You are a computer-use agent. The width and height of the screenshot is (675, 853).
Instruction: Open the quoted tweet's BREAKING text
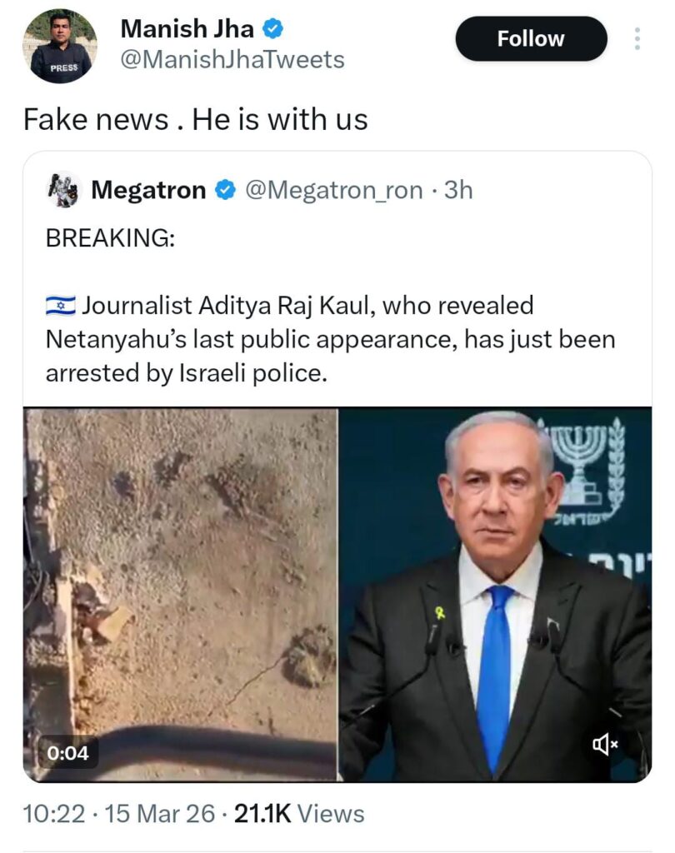tap(110, 237)
